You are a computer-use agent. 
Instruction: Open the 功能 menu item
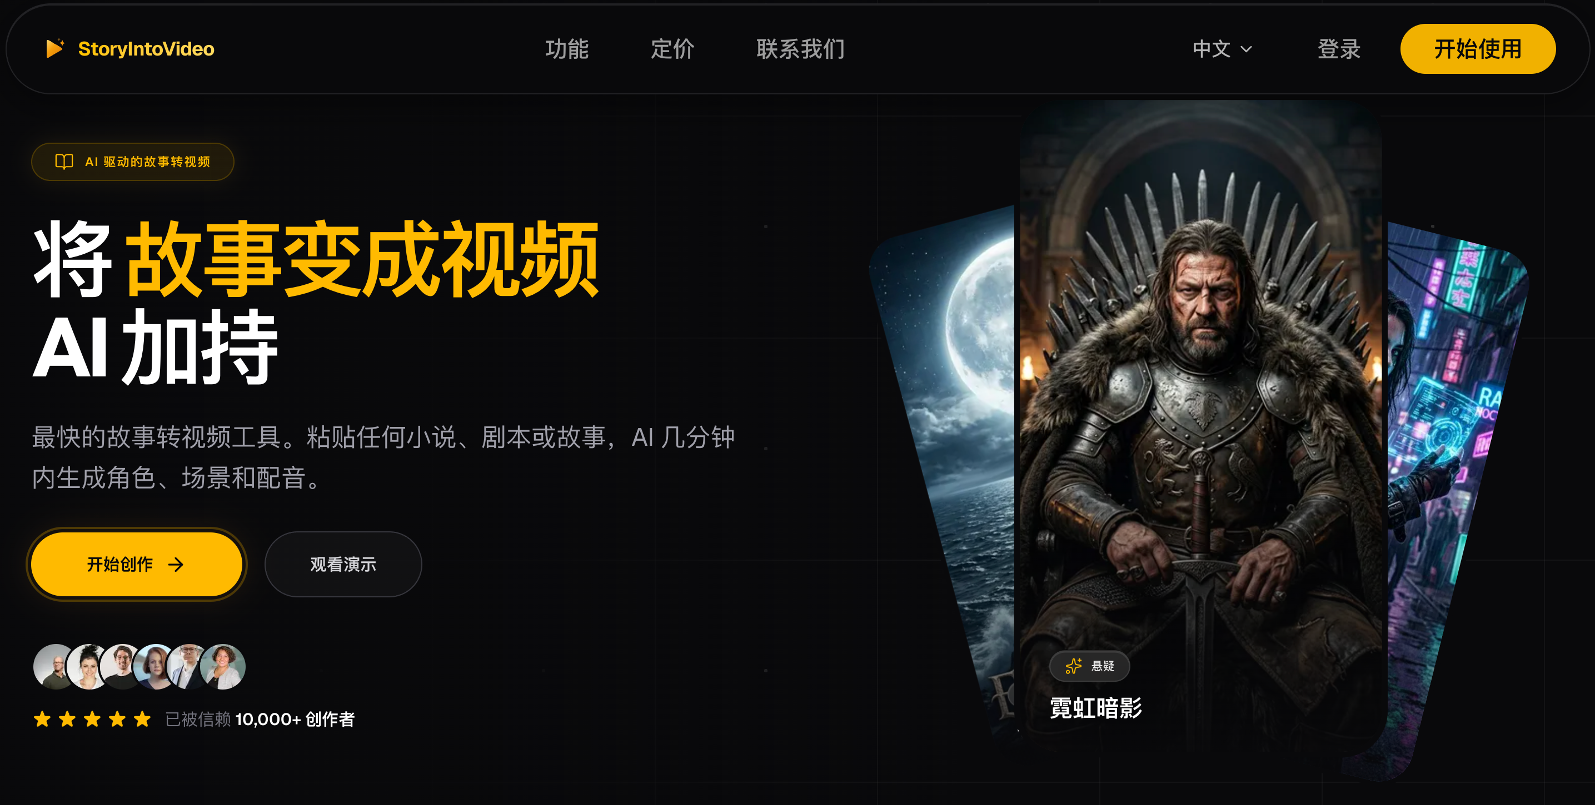tap(566, 49)
